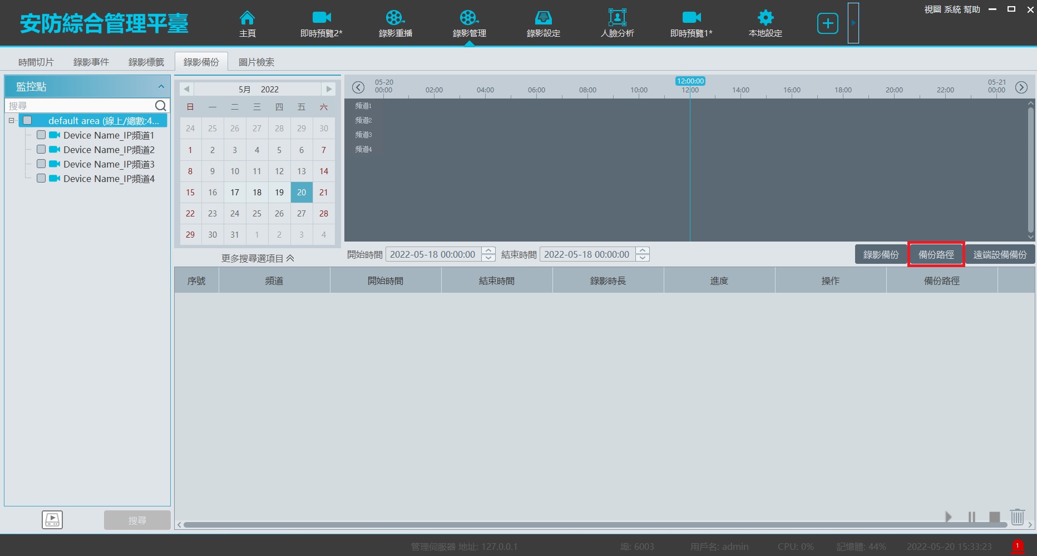Open the 錄影重播 playback module
The width and height of the screenshot is (1037, 556).
pos(396,24)
